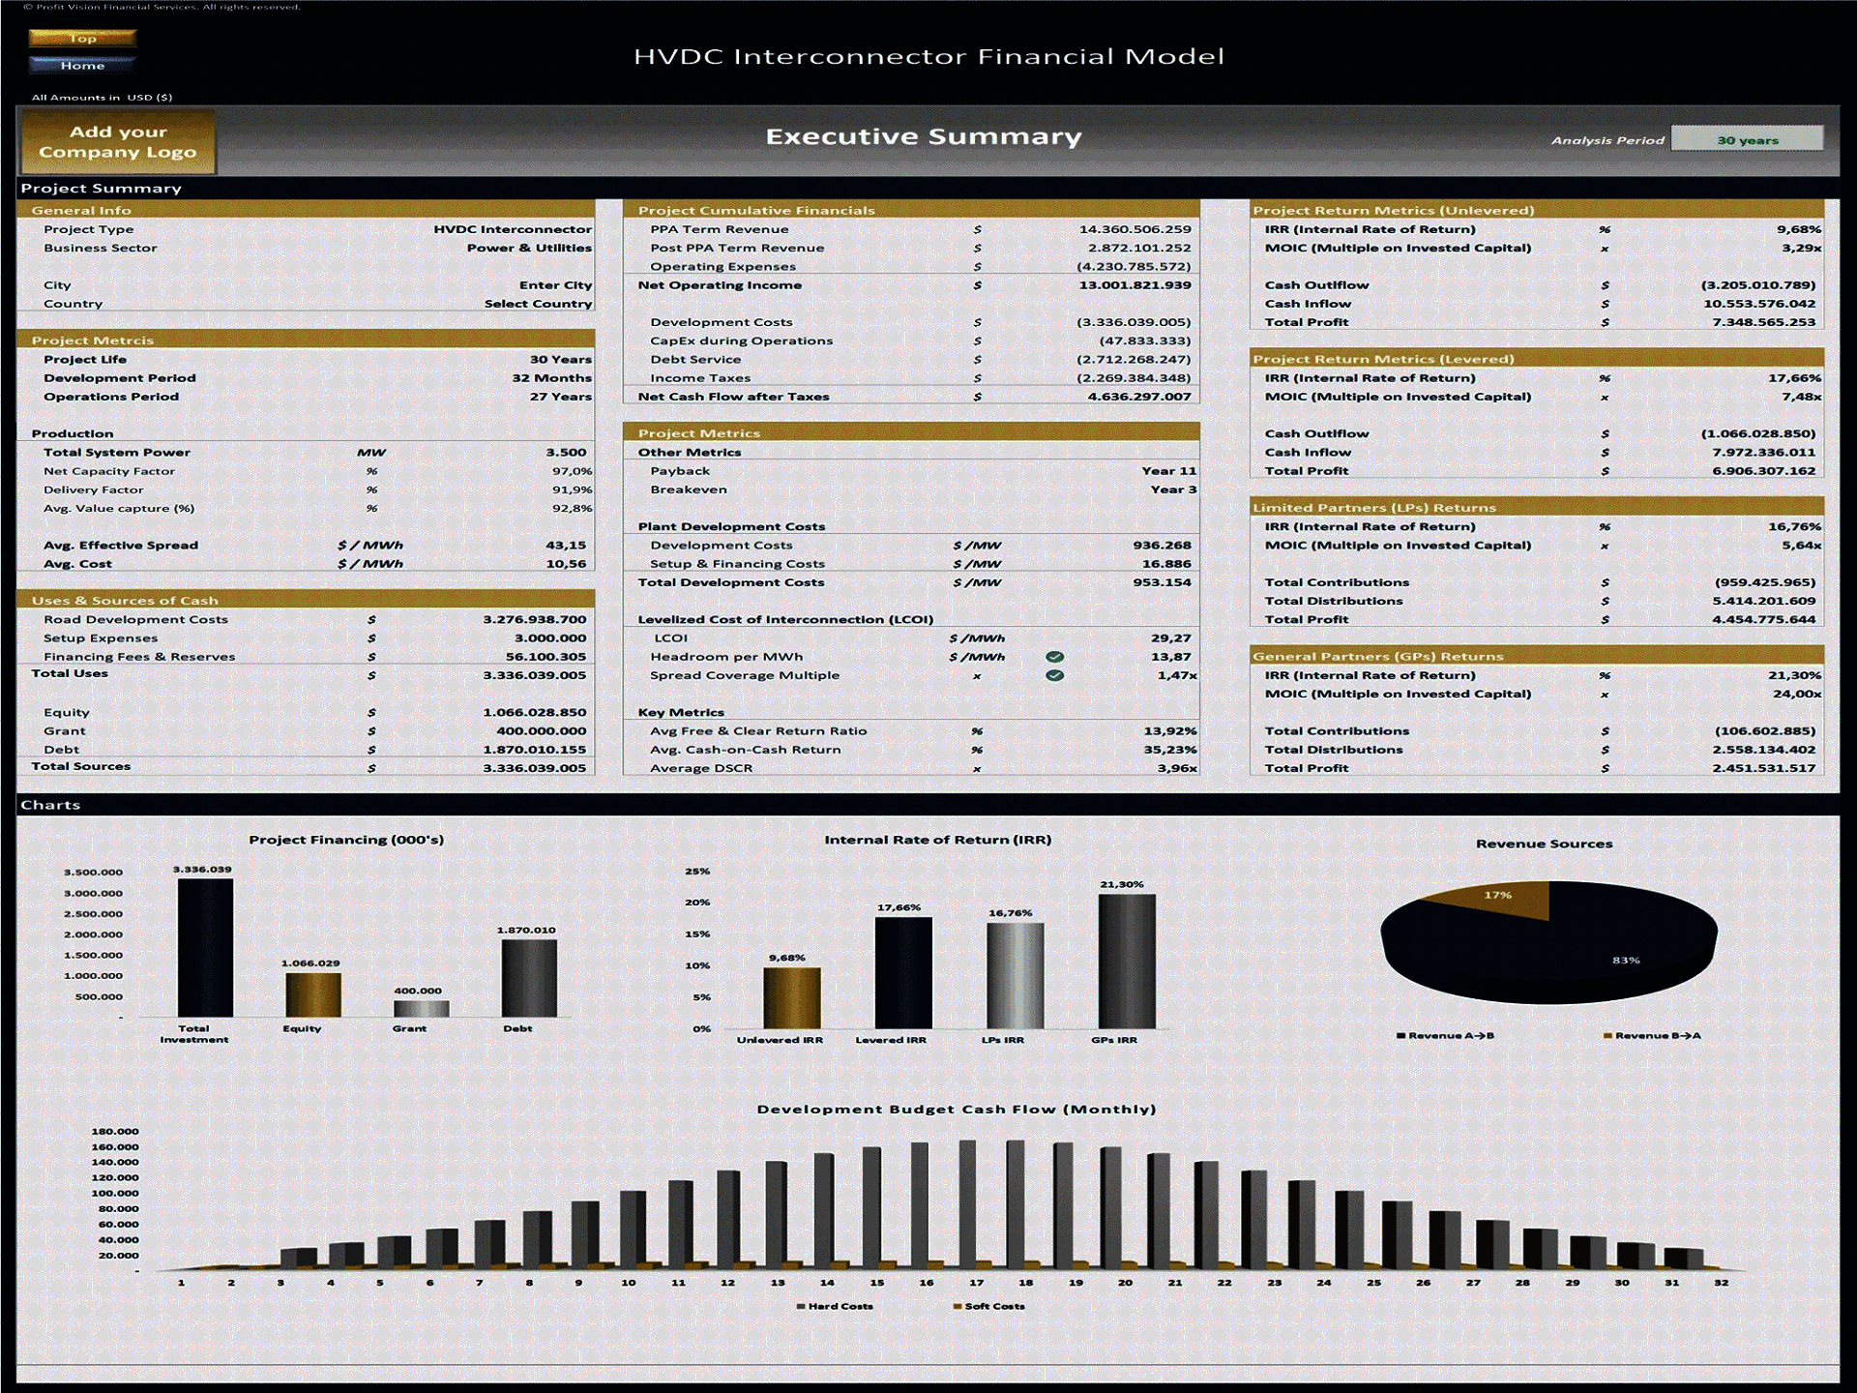Viewport: 1857px width, 1393px height.
Task: Select the Project Summary section header
Action: pyautogui.click(x=100, y=188)
